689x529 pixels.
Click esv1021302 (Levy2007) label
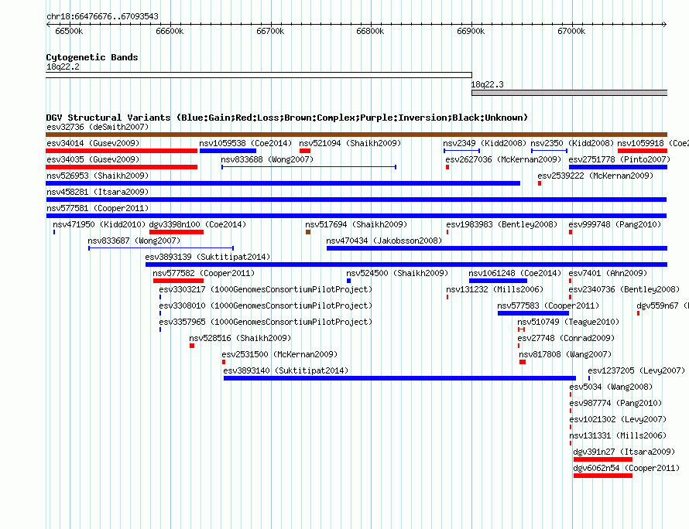[618, 419]
